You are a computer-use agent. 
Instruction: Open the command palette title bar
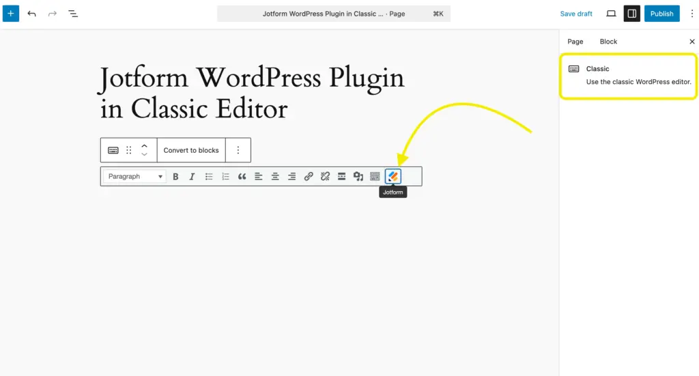tap(333, 14)
